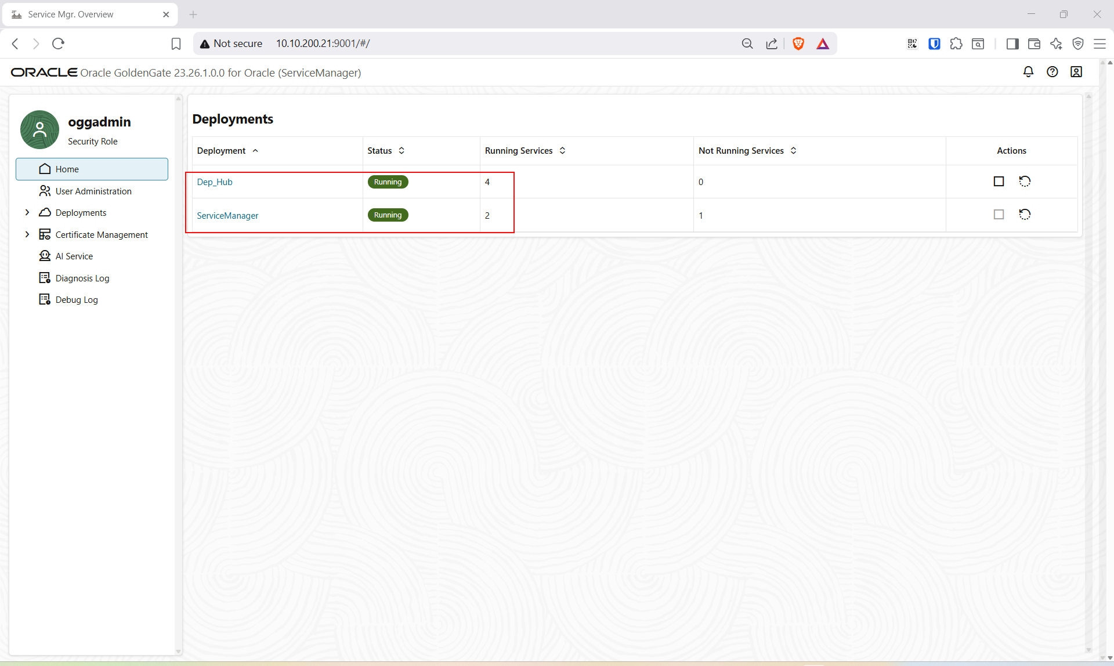Open the Leo AI sparkle icon
The width and height of the screenshot is (1114, 666).
click(1056, 44)
